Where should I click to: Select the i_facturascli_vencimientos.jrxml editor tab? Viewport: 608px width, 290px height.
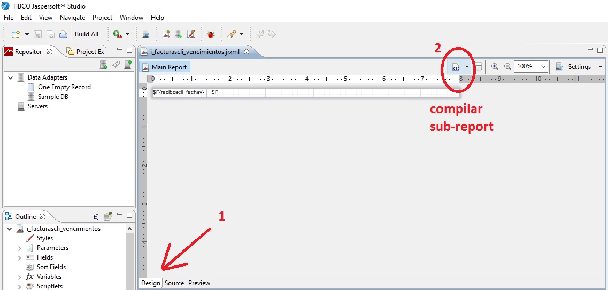[195, 51]
